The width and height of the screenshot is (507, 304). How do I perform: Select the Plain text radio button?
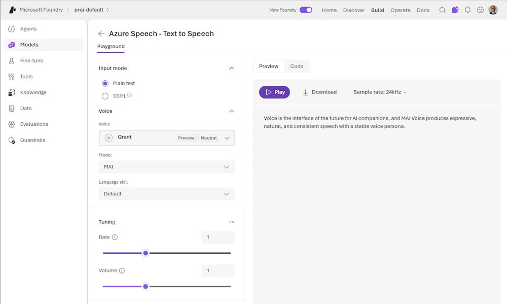pos(105,83)
